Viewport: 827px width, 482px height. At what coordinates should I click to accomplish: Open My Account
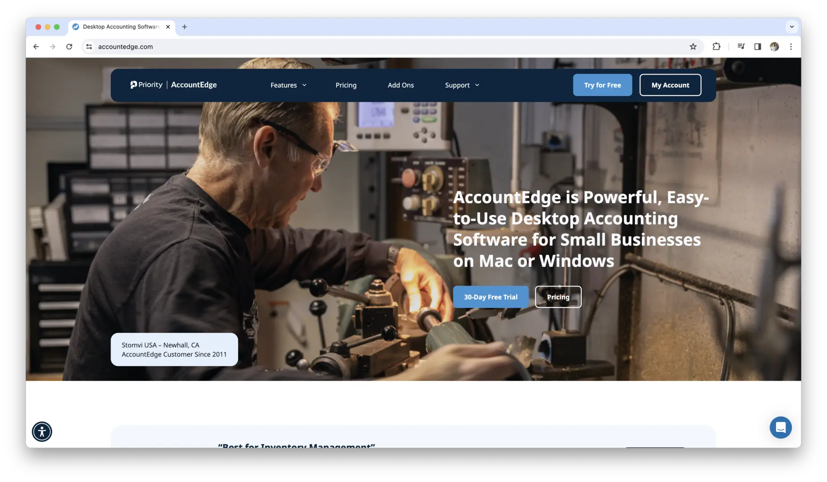[670, 85]
